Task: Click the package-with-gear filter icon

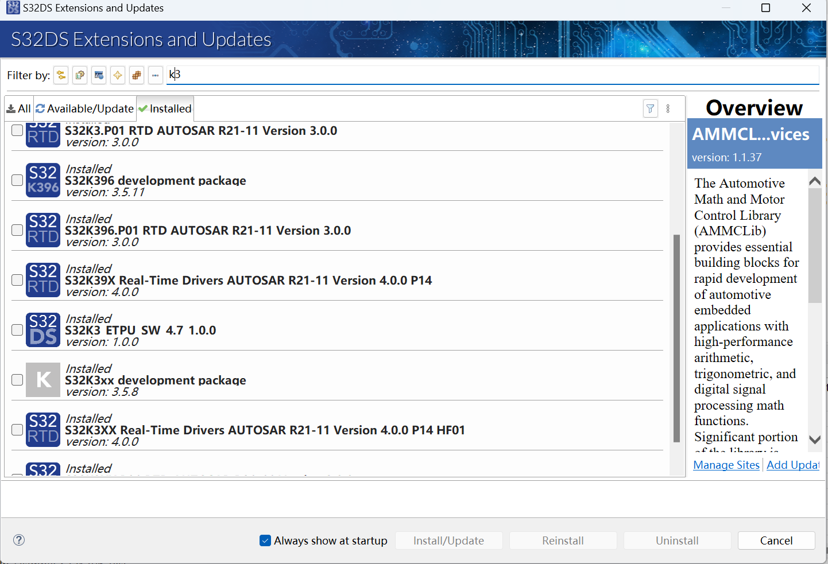Action: click(x=80, y=75)
